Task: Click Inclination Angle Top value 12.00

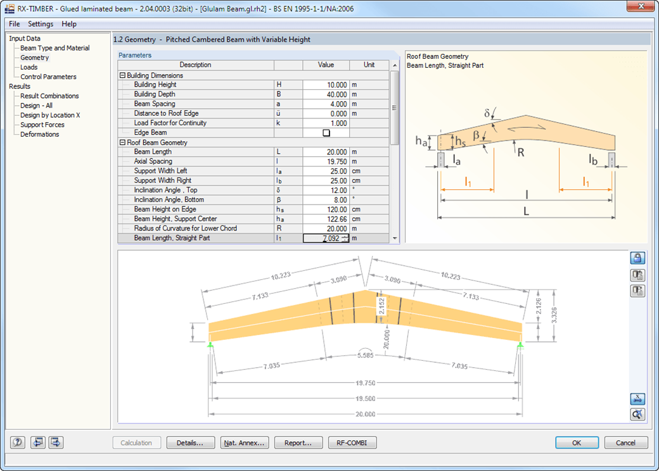Action: point(326,191)
